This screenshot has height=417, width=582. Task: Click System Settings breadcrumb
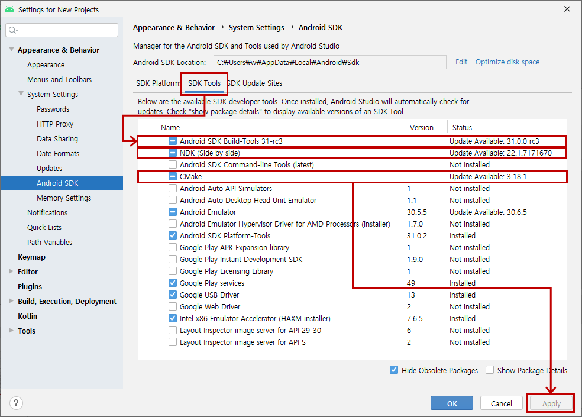pyautogui.click(x=257, y=27)
